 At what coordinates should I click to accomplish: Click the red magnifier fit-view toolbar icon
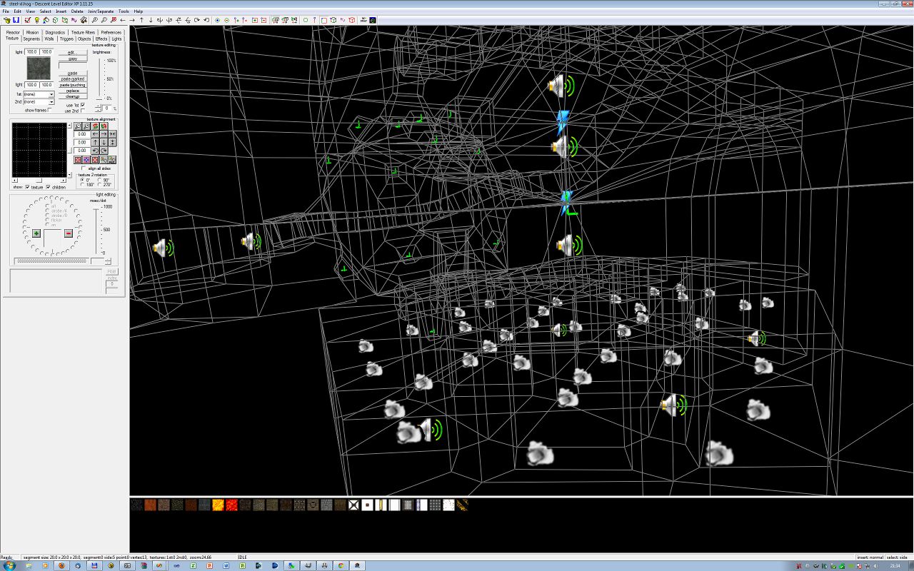114,20
